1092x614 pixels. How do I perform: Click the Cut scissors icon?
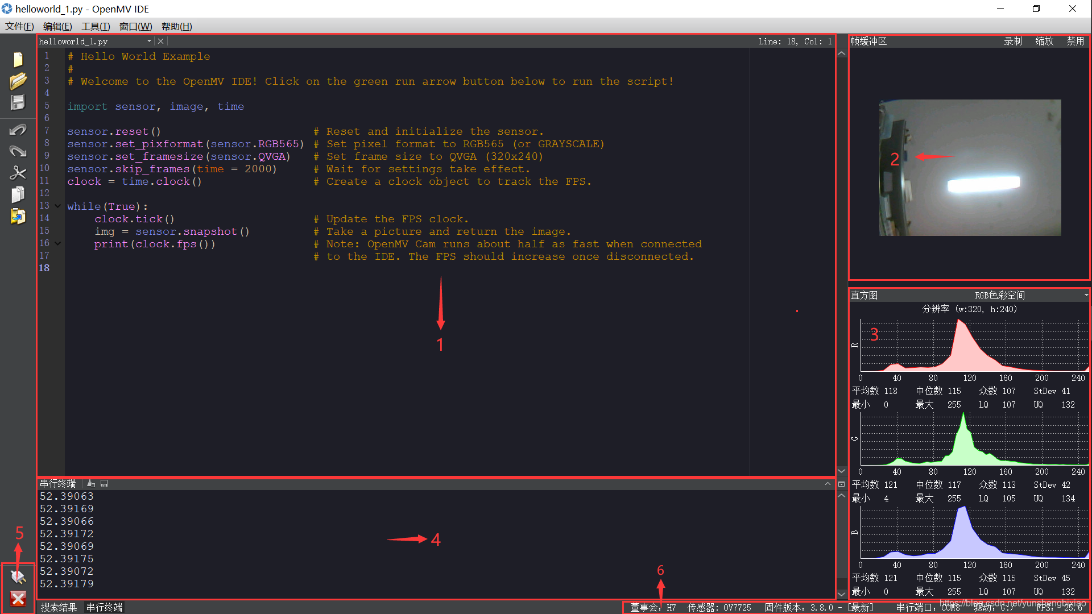tap(18, 173)
